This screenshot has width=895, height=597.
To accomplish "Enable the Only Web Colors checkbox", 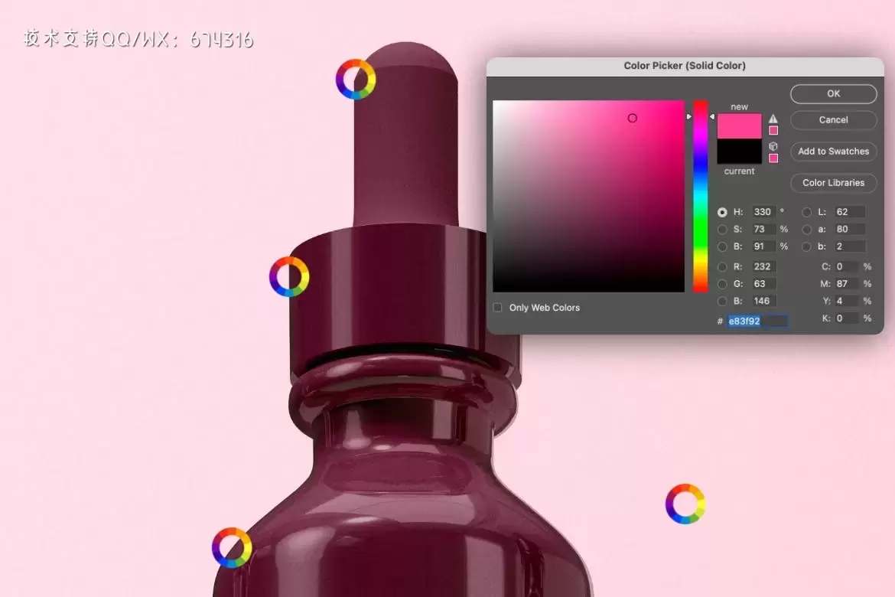I will (498, 308).
